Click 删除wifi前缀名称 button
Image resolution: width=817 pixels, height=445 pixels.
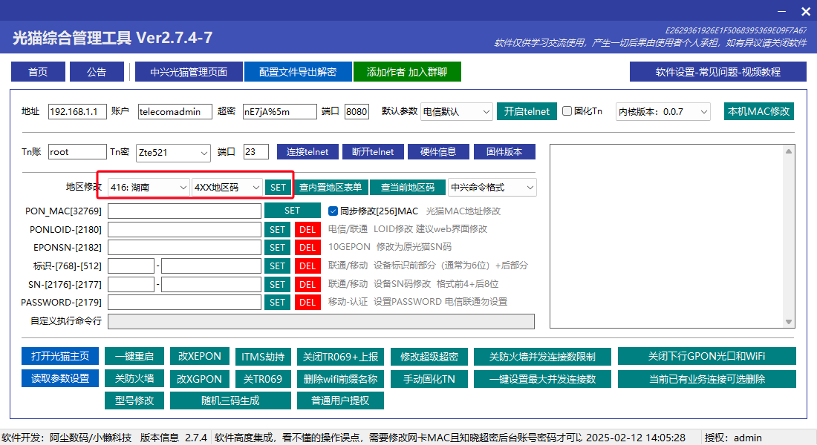pos(340,378)
